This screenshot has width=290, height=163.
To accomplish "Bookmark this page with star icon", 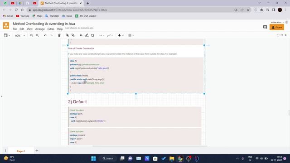I will [x=248, y=10].
